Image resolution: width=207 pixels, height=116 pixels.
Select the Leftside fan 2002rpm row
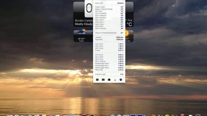[x=109, y=37]
